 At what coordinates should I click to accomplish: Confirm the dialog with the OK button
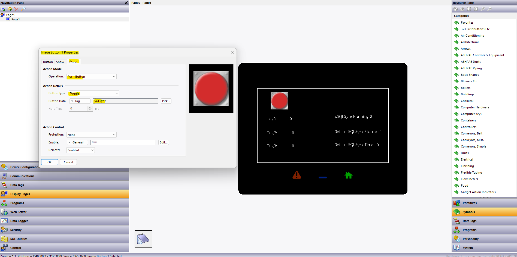(50, 162)
